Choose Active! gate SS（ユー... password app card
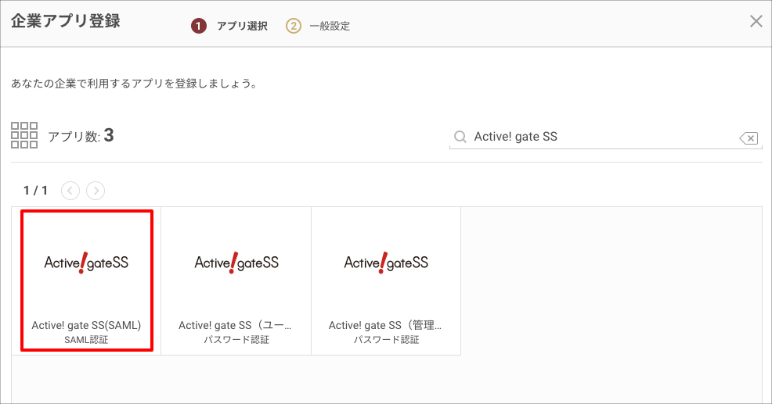Screen dimensions: 772x404 pyautogui.click(x=236, y=281)
